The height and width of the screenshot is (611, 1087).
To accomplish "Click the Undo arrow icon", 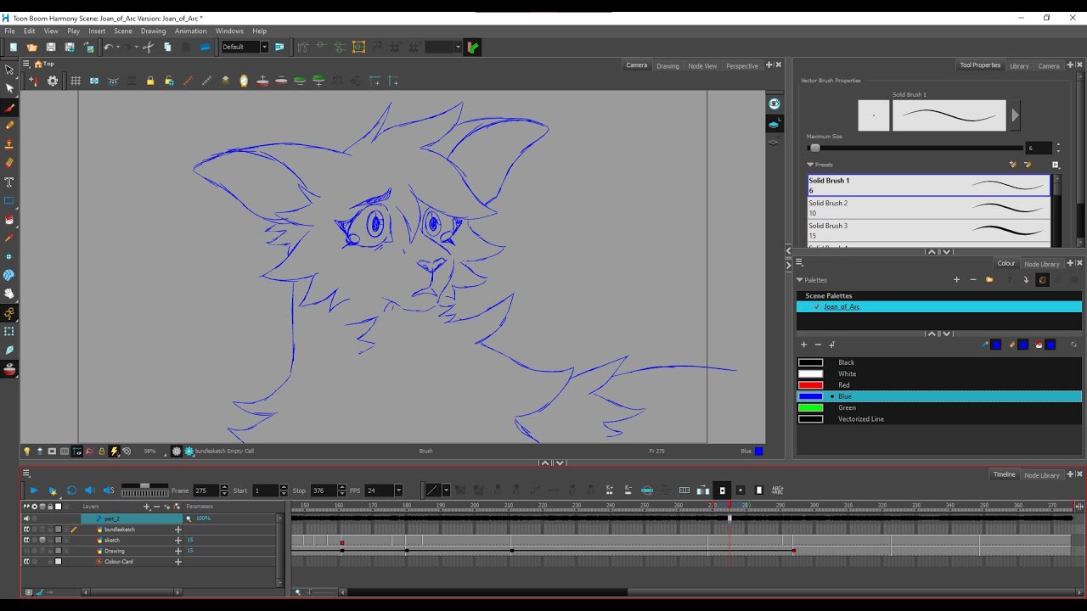I will point(108,48).
